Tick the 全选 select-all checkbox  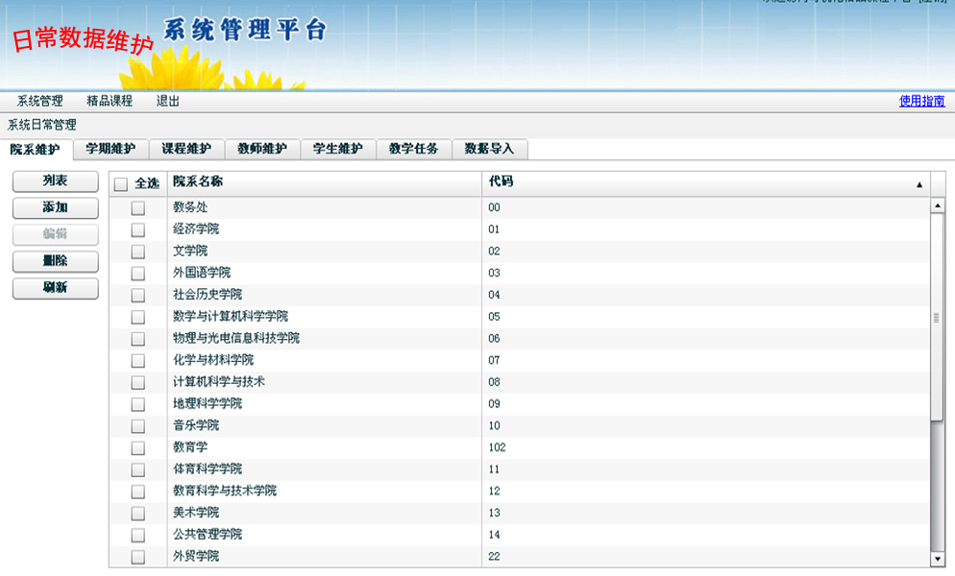[x=121, y=184]
